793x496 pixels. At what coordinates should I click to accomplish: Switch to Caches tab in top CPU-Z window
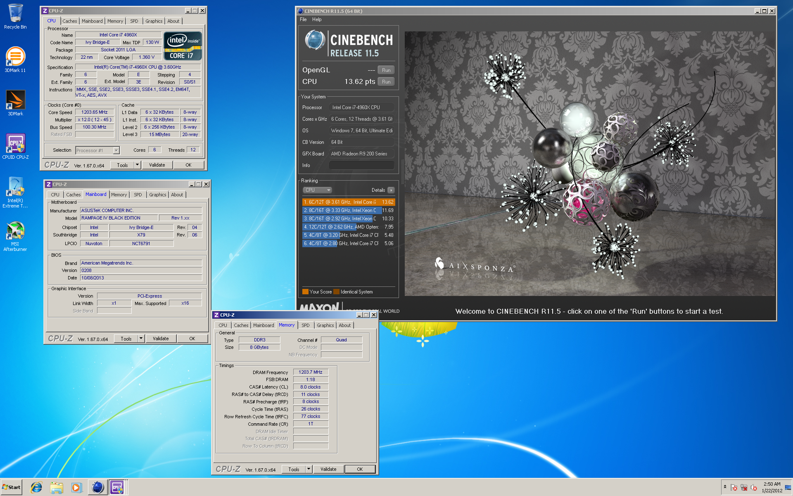pyautogui.click(x=69, y=21)
